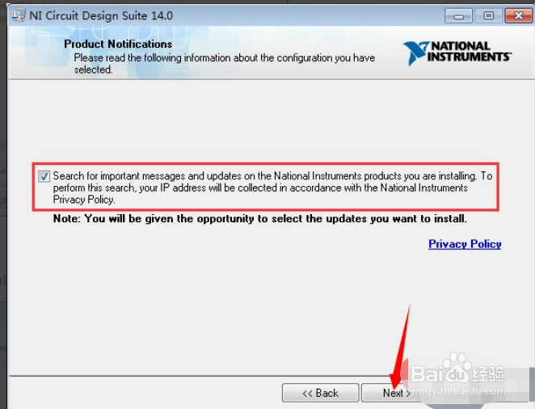
Task: Minimize the NI Circuit Design Suite window
Action: pos(458,16)
